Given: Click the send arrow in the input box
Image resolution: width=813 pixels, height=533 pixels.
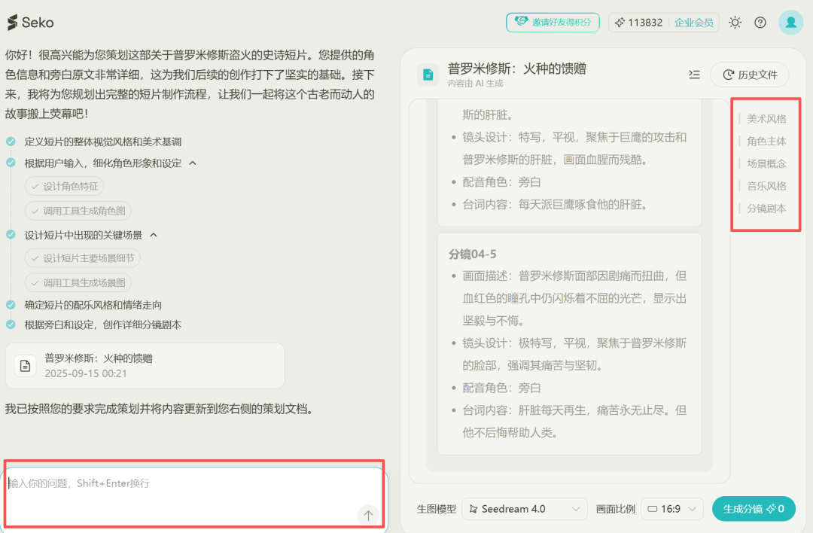Looking at the screenshot, I should 368,515.
